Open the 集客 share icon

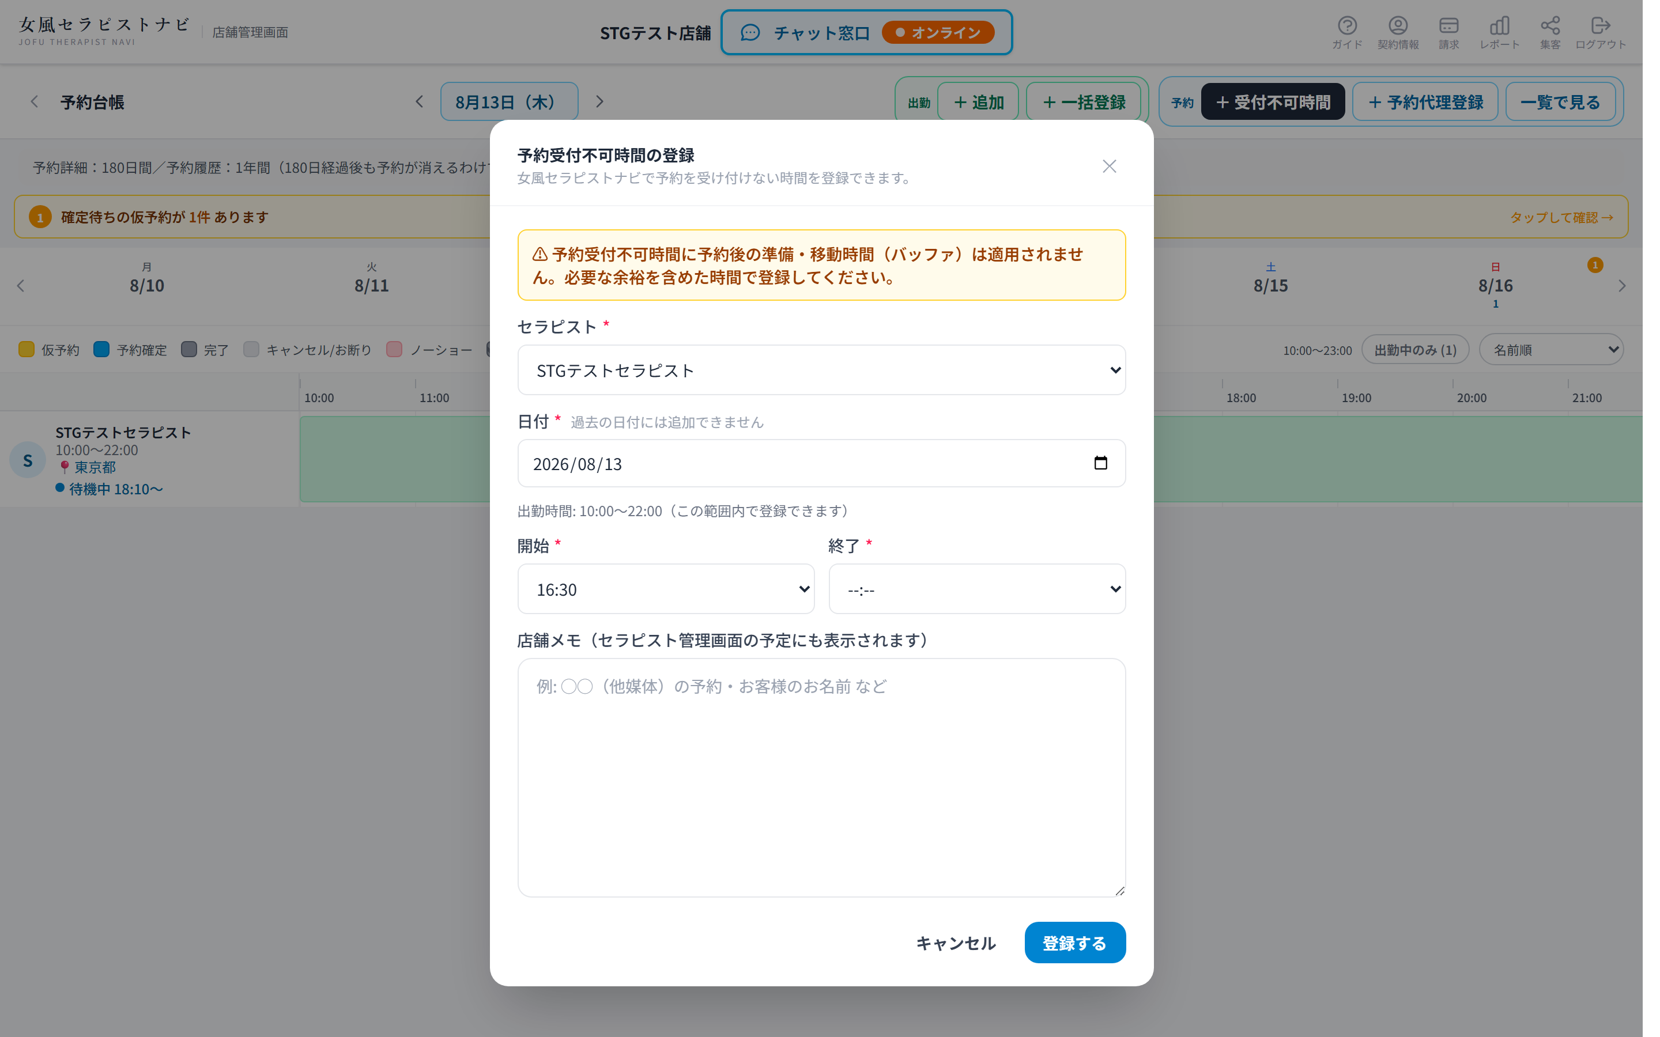pos(1549,32)
